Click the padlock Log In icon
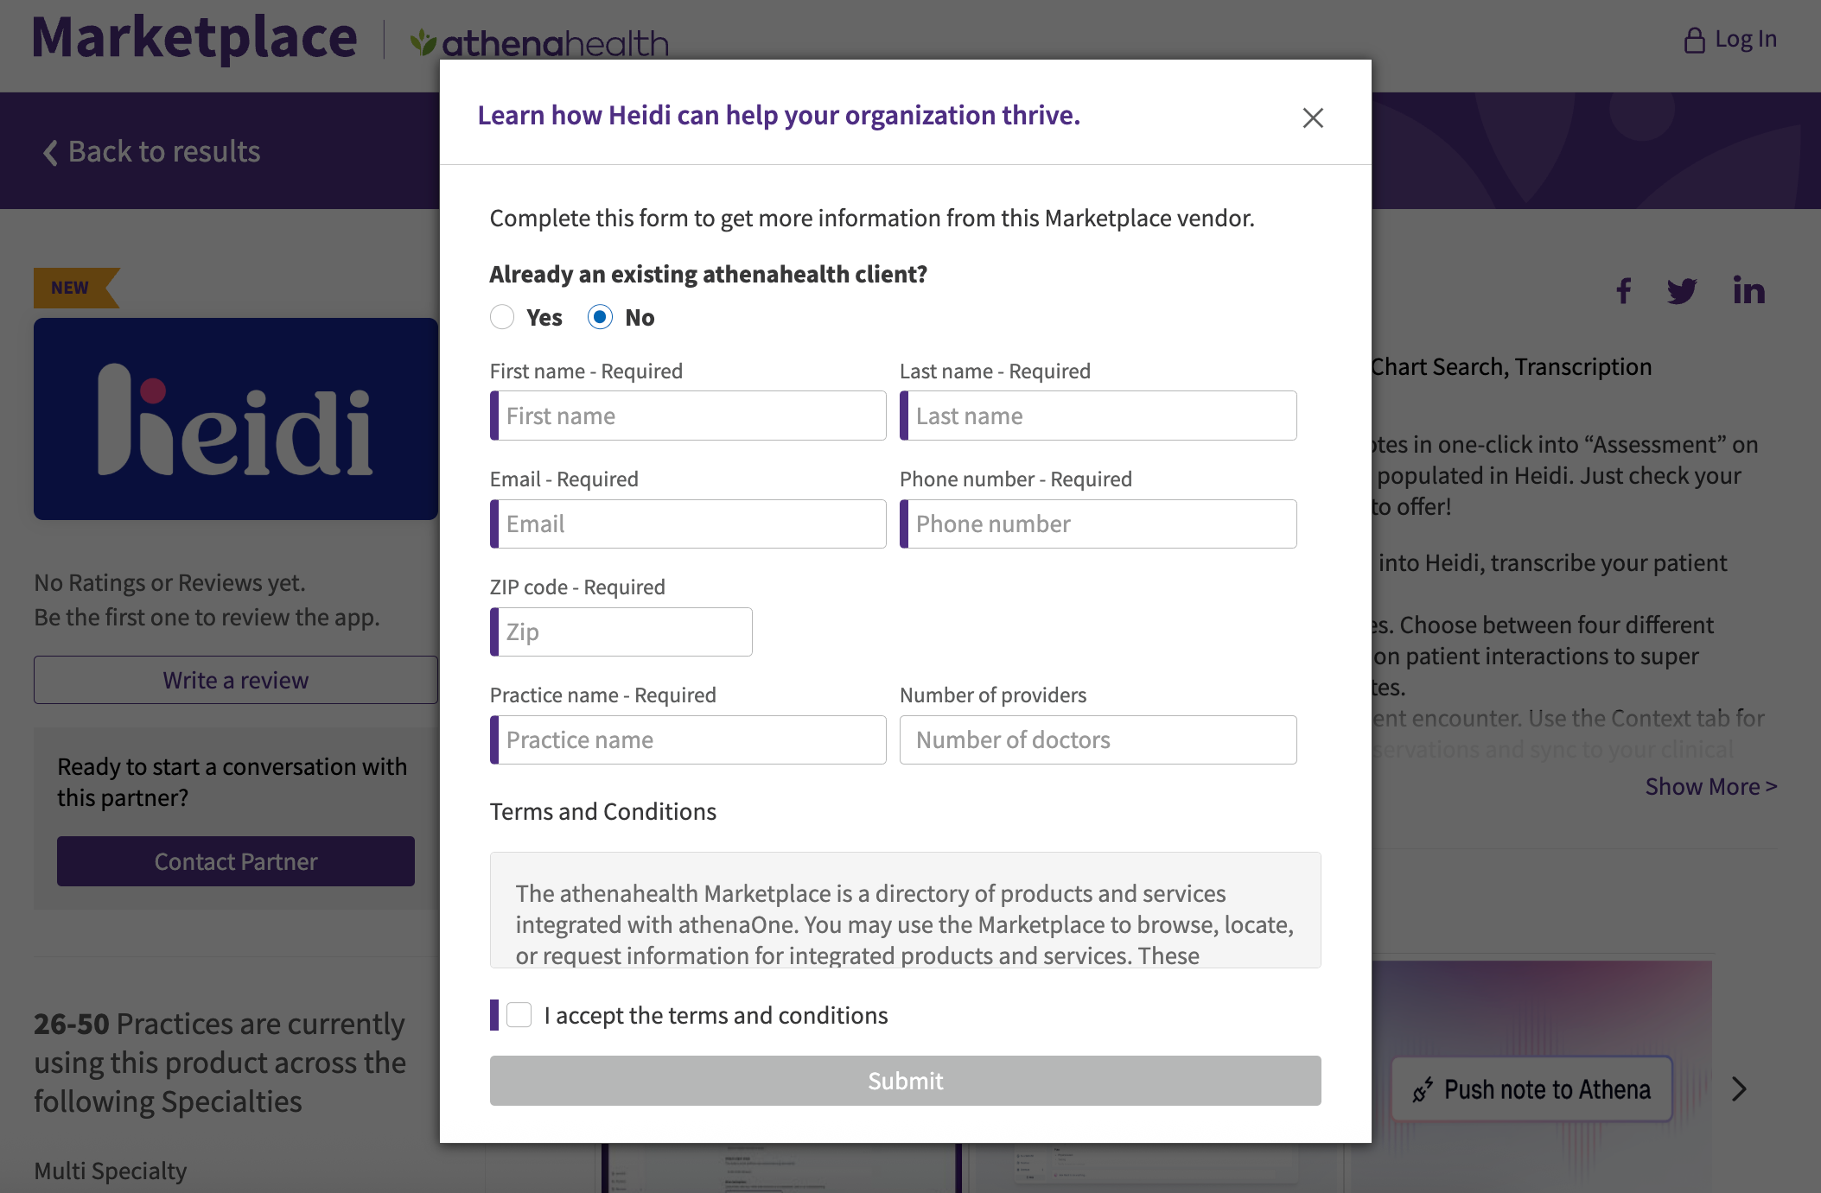Screen dimensions: 1821x1193 [1695, 38]
